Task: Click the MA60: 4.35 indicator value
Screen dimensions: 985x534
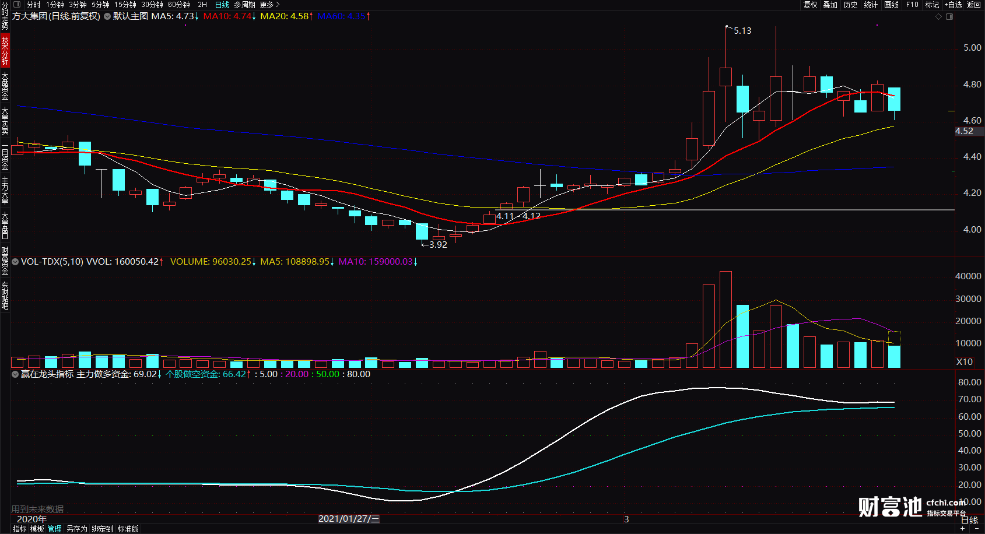Action: 343,16
